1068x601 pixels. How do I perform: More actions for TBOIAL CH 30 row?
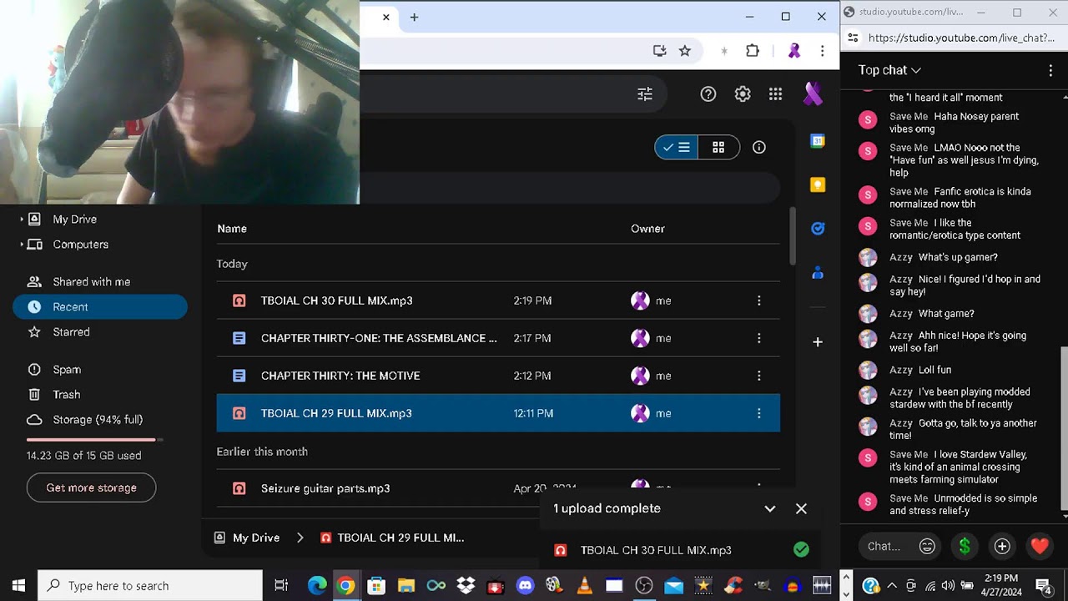click(759, 300)
